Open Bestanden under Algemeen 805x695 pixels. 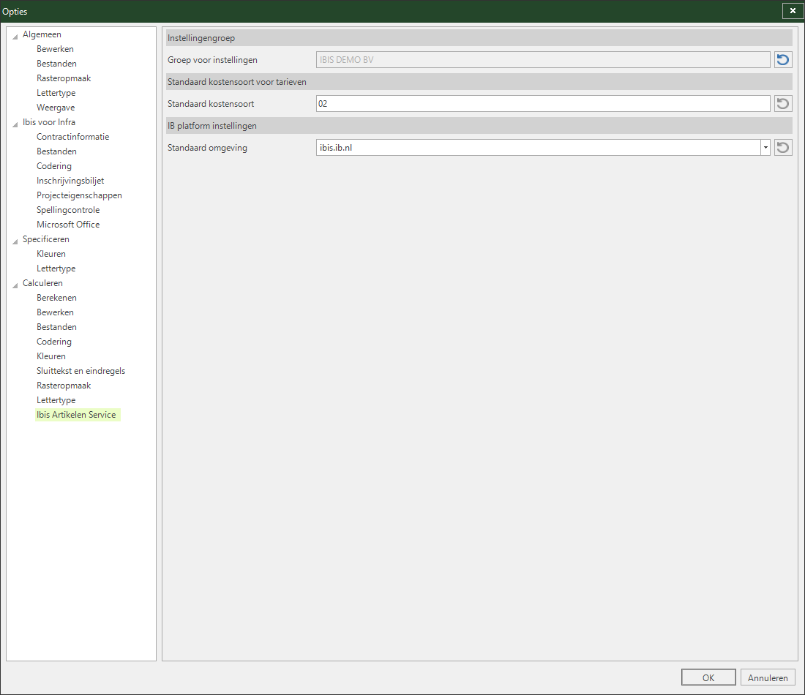tap(56, 64)
